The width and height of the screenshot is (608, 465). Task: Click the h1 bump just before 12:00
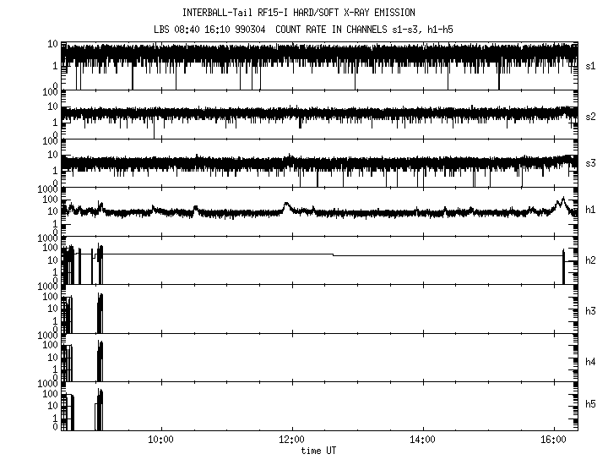[286, 205]
